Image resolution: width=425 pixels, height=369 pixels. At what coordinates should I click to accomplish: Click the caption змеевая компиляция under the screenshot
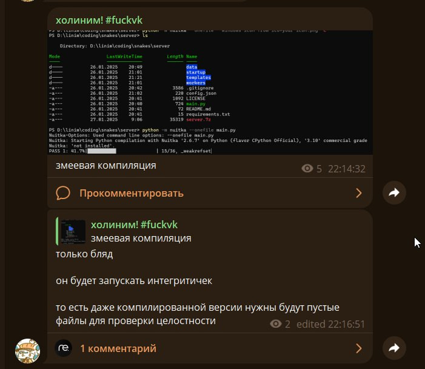pos(106,165)
